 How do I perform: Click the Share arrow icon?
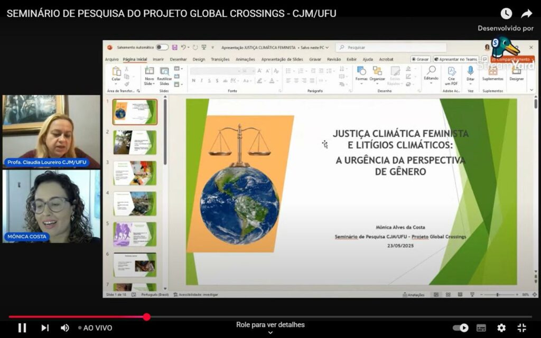527,13
